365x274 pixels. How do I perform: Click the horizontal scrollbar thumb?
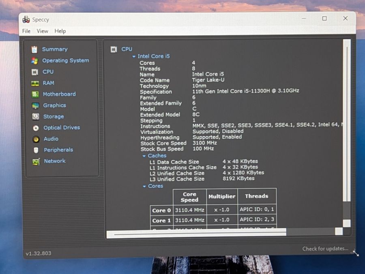tap(196, 233)
